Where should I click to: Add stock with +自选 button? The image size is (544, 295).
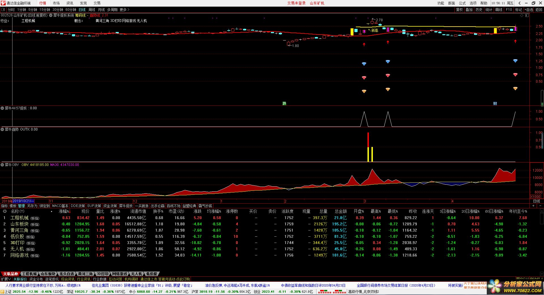[529, 10]
